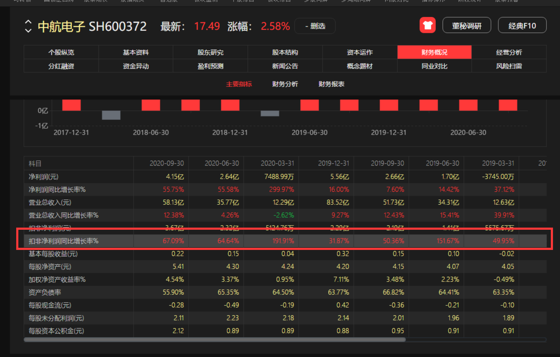Click the horizontal table scrollbar

tap(215, 340)
